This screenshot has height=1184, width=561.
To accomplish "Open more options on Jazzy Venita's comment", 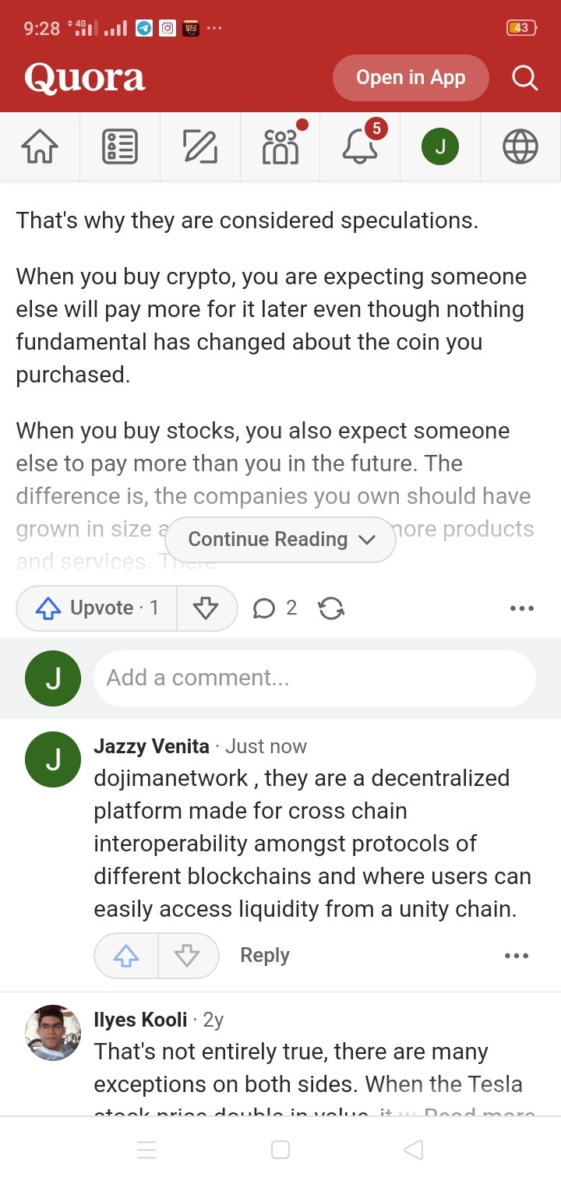I will point(517,956).
